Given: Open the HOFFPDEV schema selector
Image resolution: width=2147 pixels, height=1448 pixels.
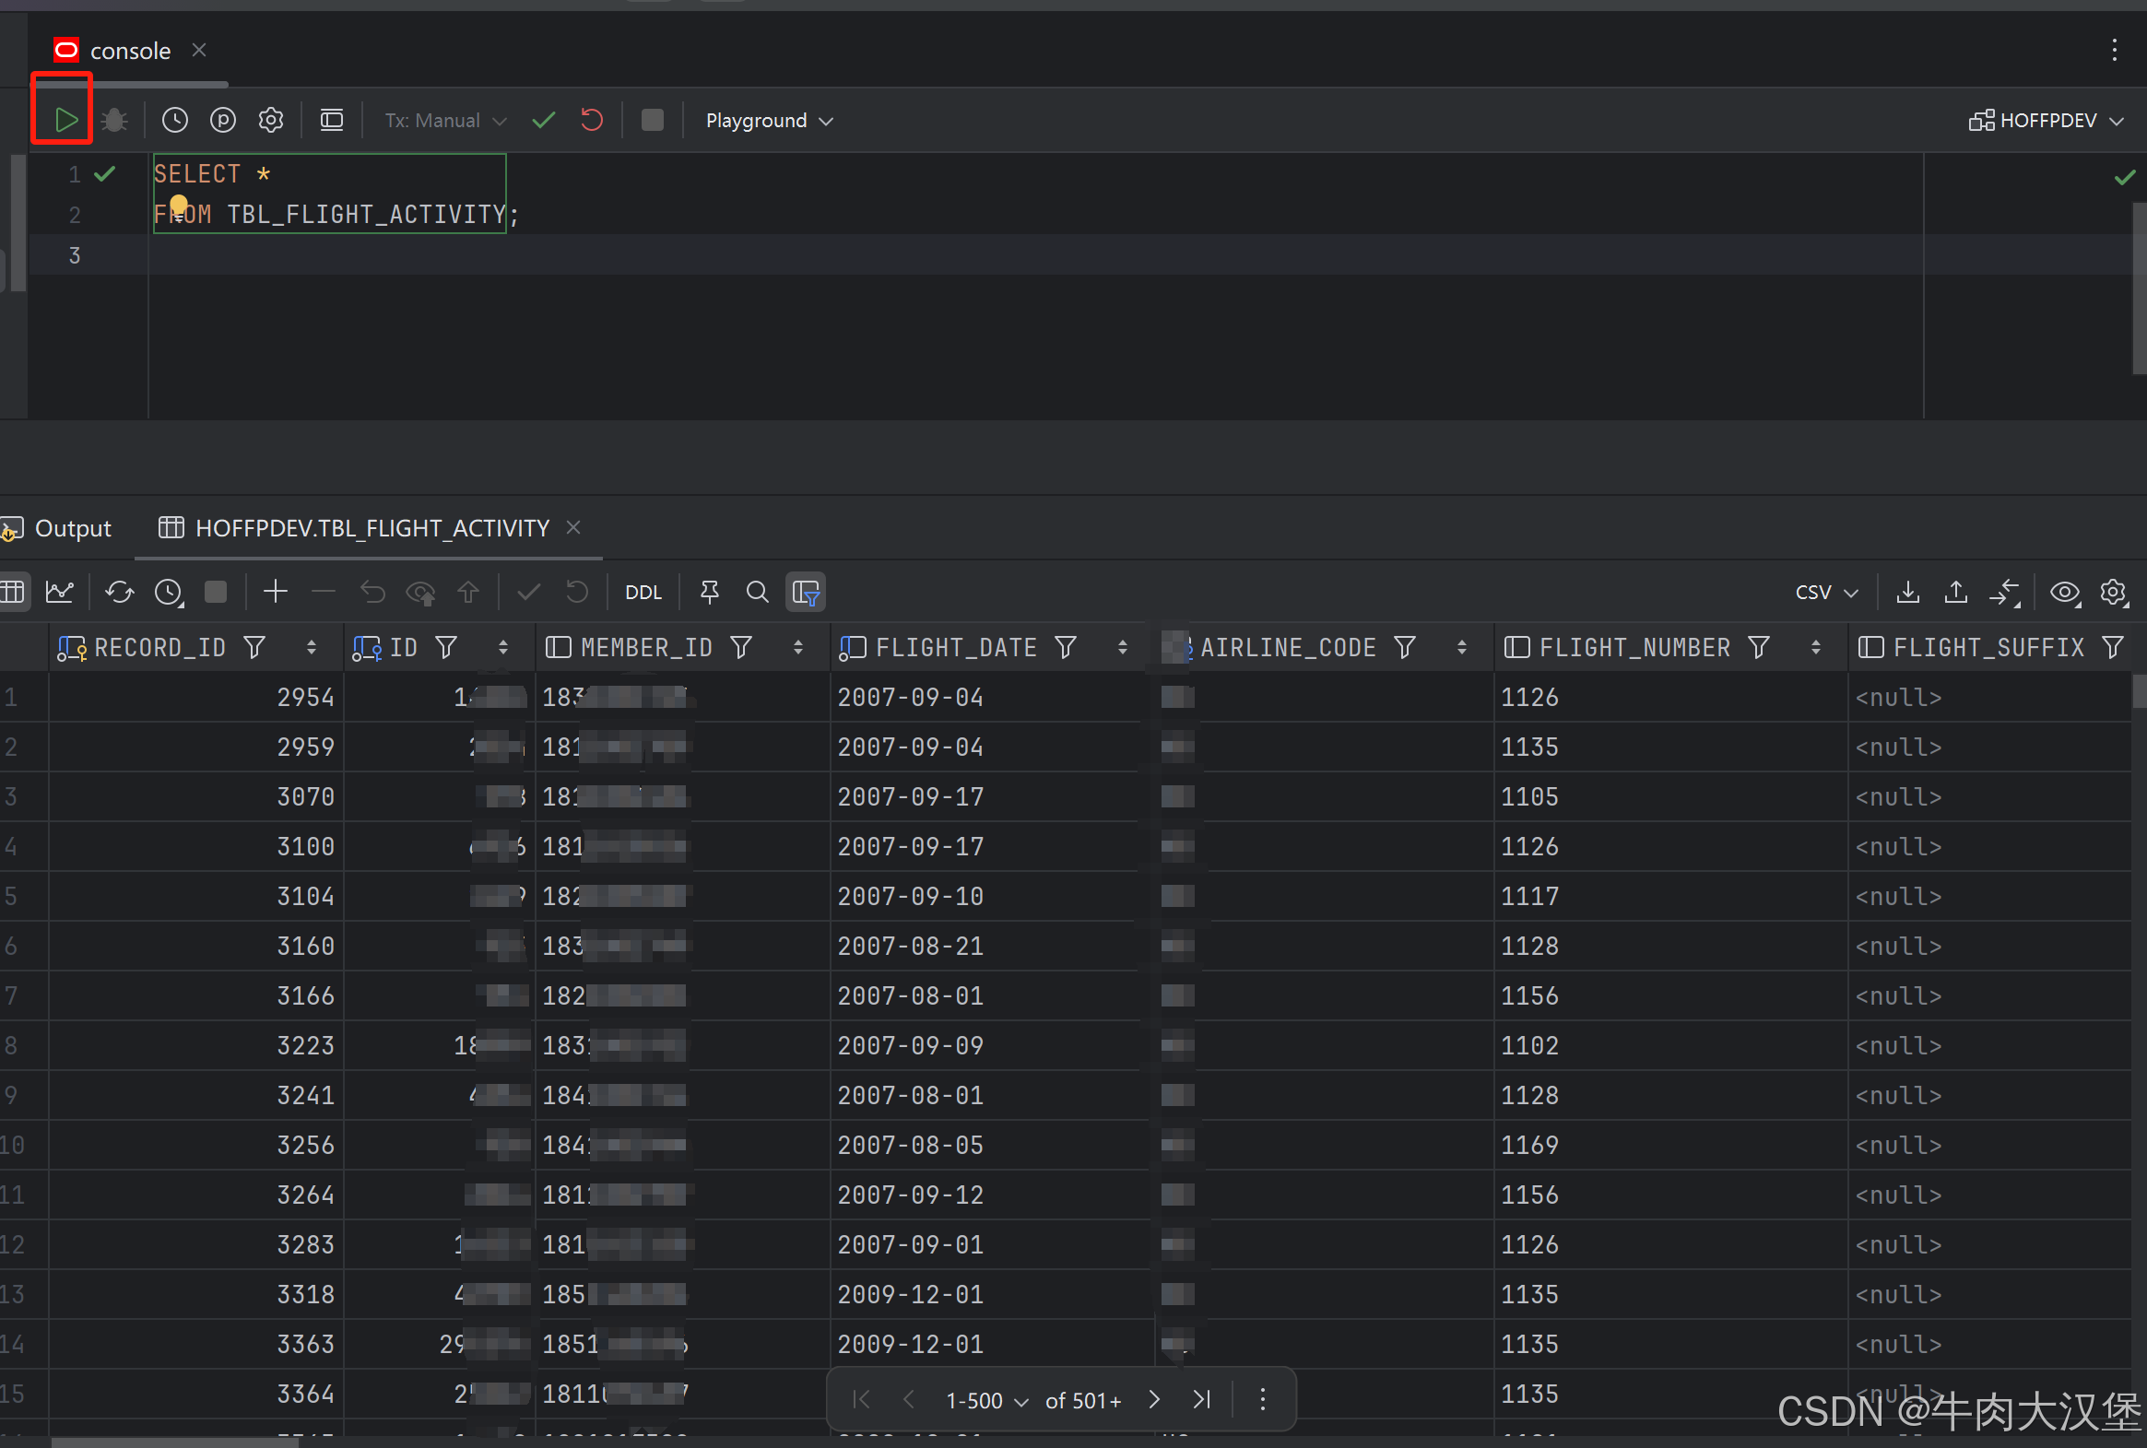Looking at the screenshot, I should coord(2047,120).
